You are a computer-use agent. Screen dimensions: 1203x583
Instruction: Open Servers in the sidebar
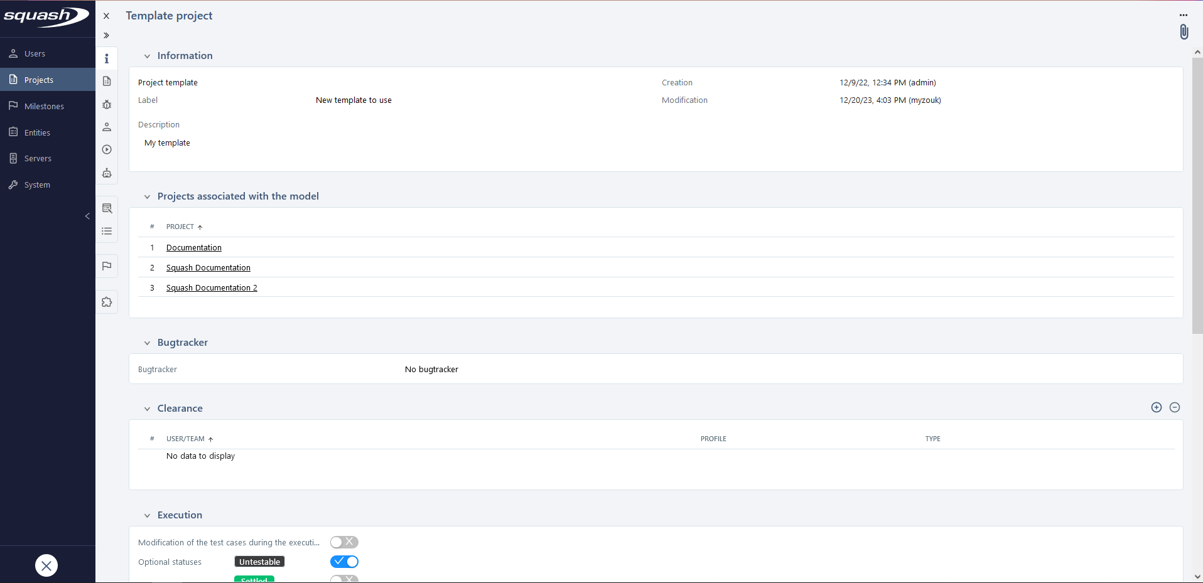48,158
